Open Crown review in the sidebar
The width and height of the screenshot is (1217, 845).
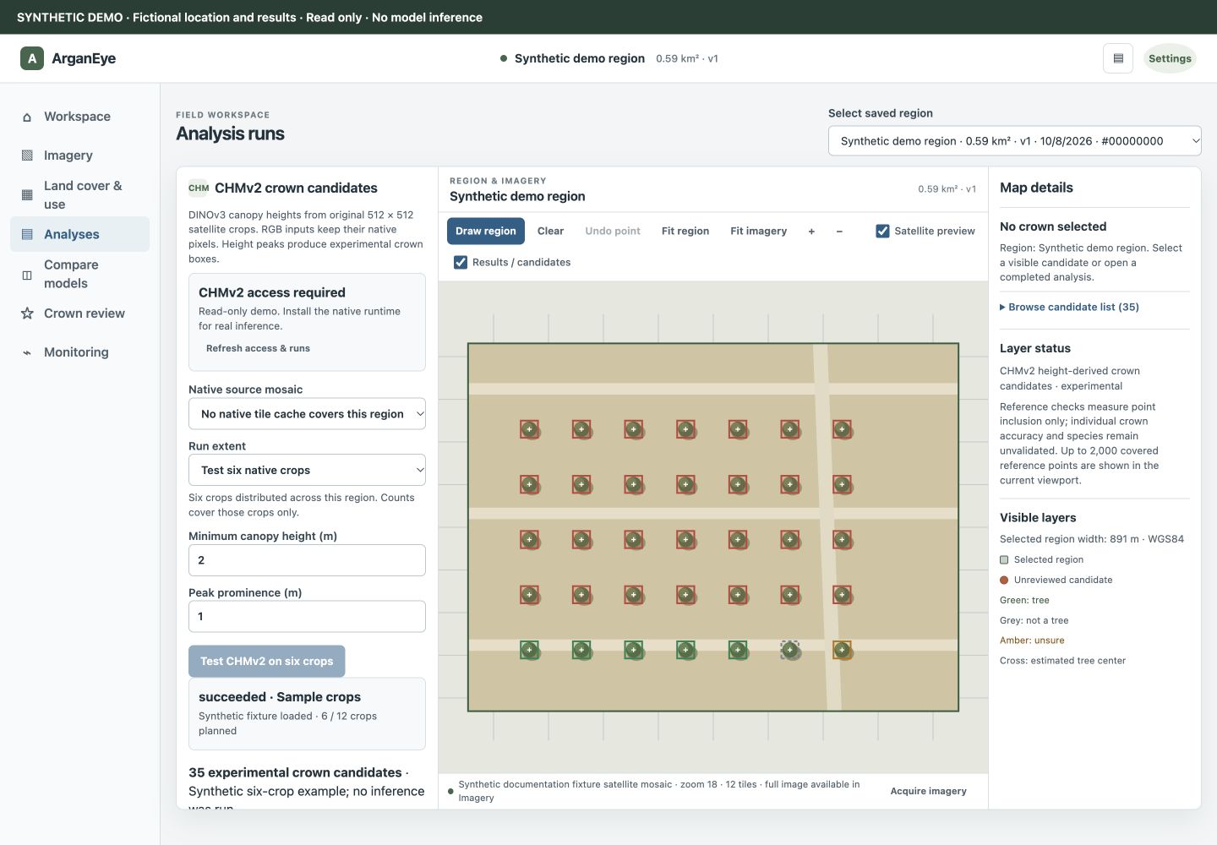point(79,313)
